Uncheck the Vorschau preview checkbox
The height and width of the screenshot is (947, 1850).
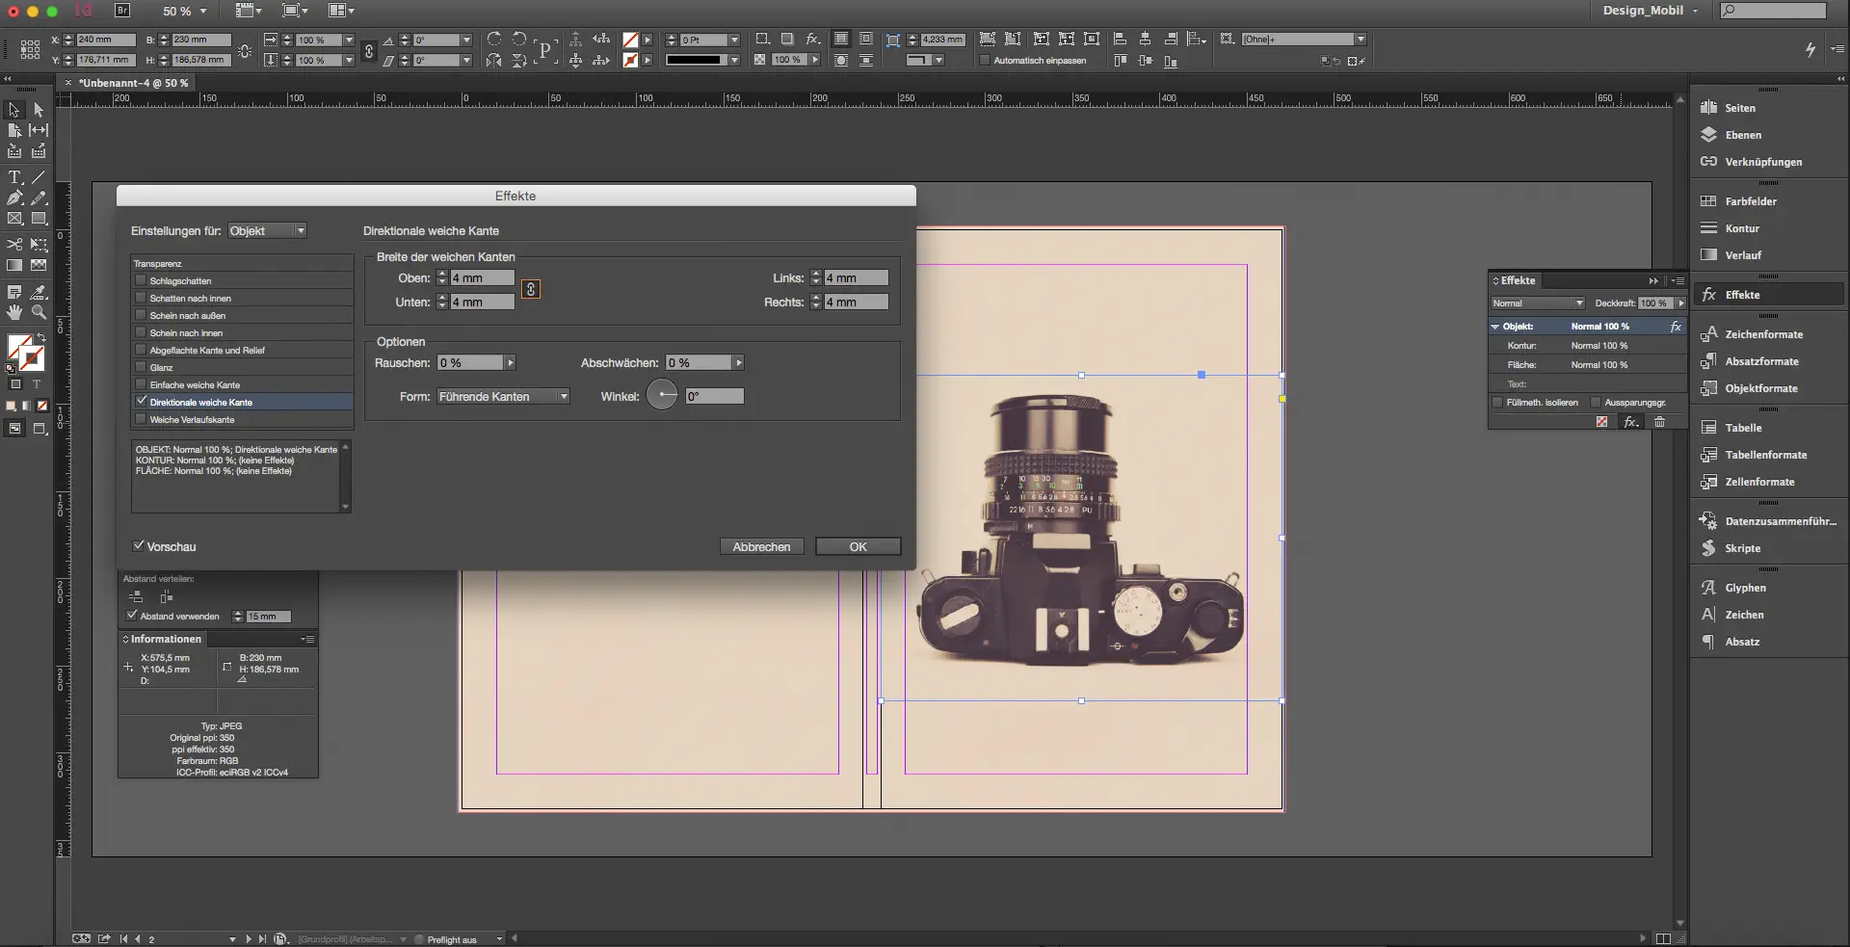pos(139,546)
